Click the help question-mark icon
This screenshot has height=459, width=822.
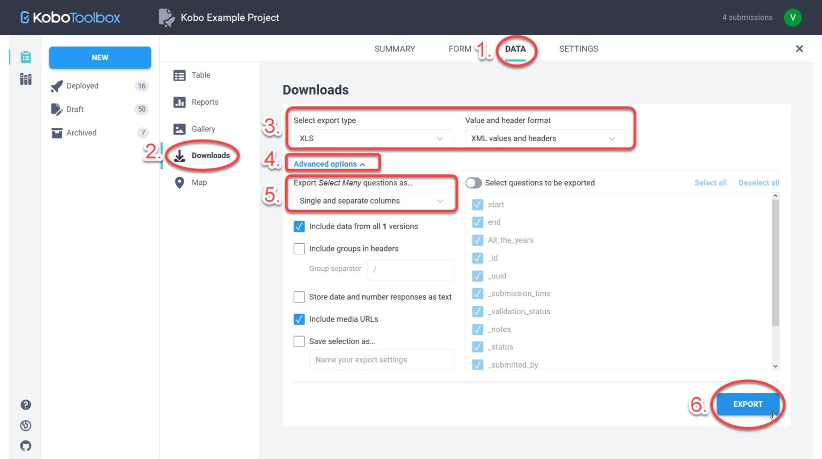26,404
